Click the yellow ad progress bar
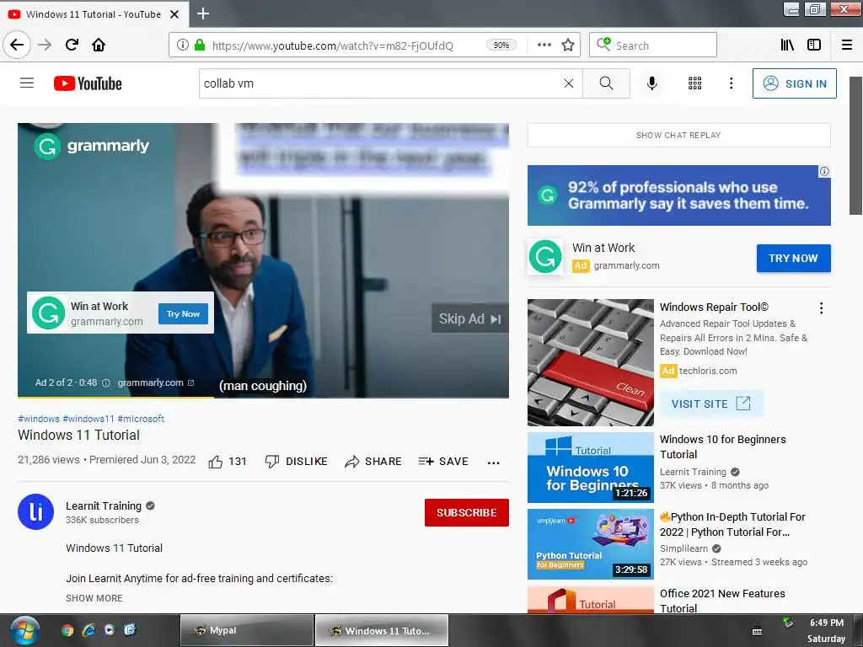Viewport: 863px width, 647px height. (x=115, y=396)
